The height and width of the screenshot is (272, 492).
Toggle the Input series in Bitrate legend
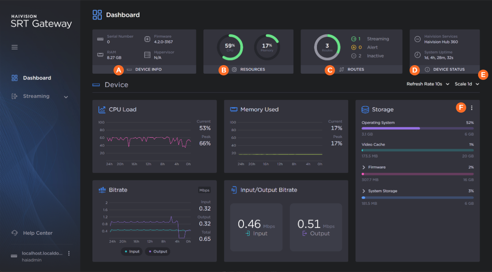[132, 252]
